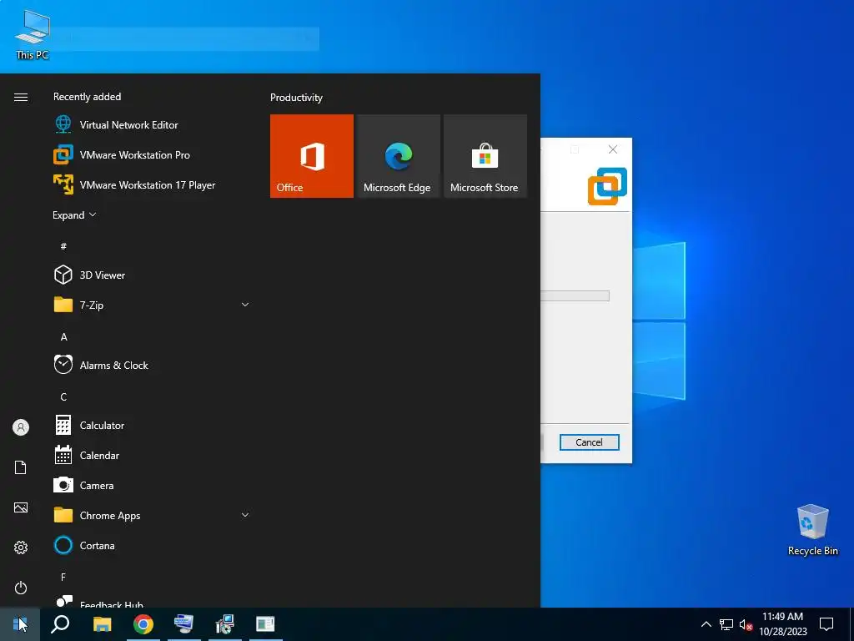The height and width of the screenshot is (641, 854).
Task: Close the installer dialog window
Action: click(613, 149)
